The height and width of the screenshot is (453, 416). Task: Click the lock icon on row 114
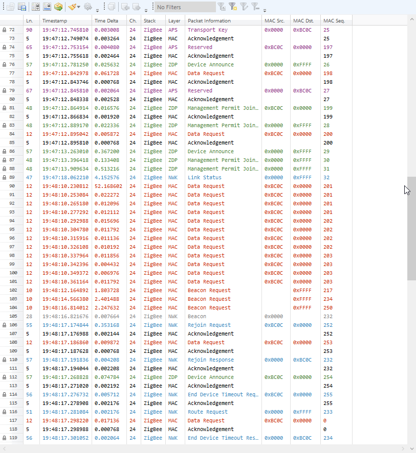4,394
